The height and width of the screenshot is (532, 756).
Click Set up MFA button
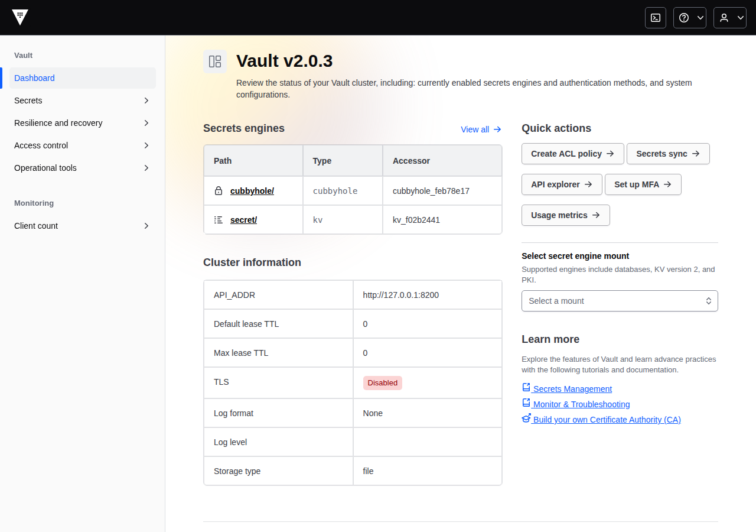[x=643, y=184]
